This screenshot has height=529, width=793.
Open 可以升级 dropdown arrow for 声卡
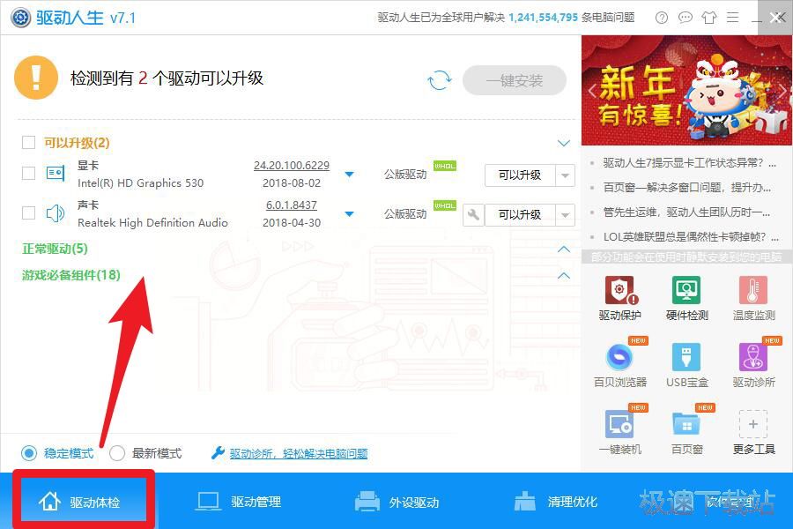[565, 215]
